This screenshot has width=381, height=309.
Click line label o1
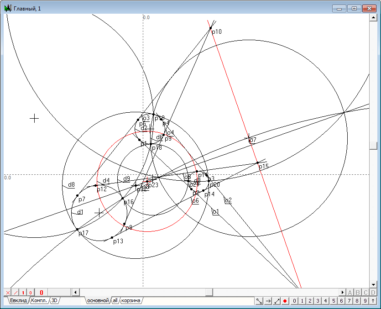pyautogui.click(x=215, y=212)
